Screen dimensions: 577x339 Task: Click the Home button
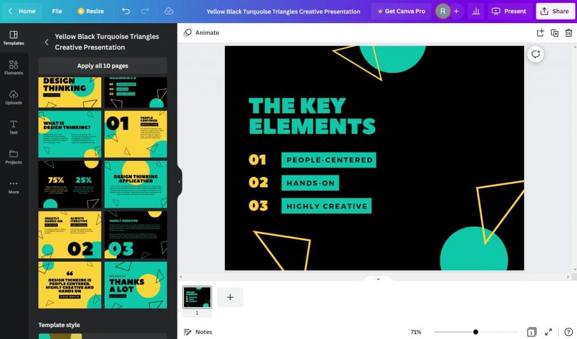tap(22, 11)
